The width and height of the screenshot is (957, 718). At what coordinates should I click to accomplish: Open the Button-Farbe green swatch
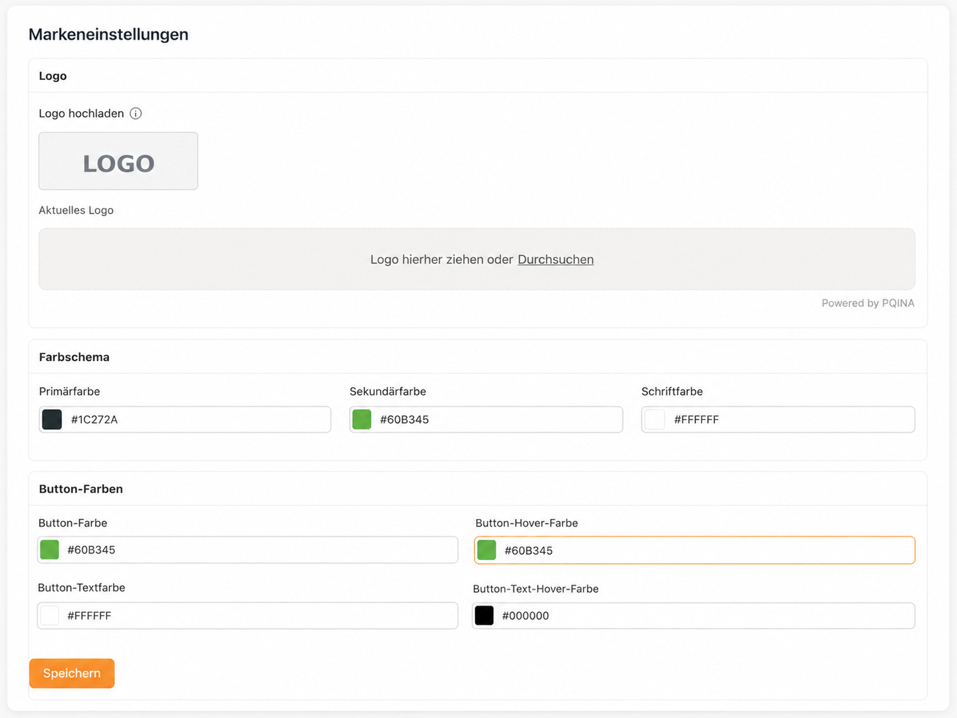[50, 549]
